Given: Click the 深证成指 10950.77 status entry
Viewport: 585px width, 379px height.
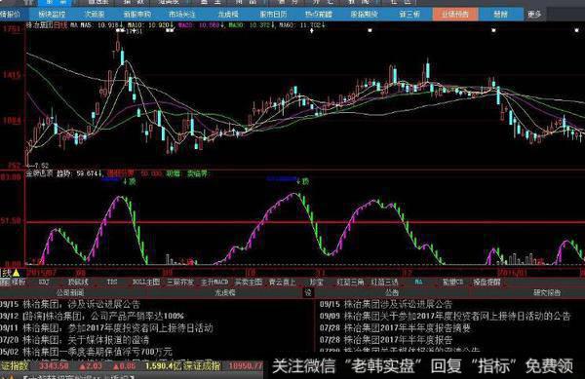Looking at the screenshot, I should (222, 366).
